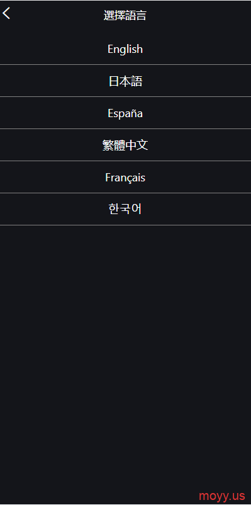Tap the Traditional Chinese 繁體中文 entry
This screenshot has width=251, height=505.
126,145
